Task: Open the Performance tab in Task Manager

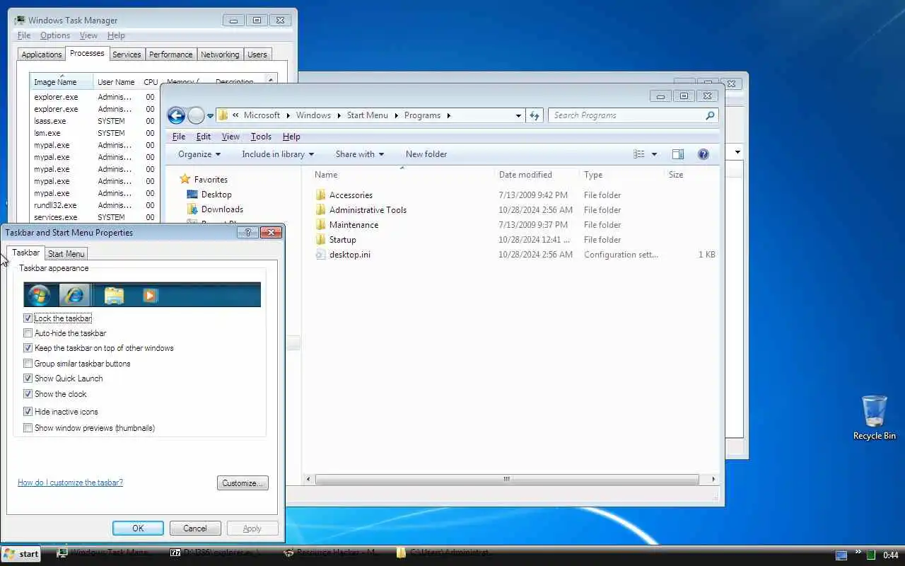Action: 170,54
